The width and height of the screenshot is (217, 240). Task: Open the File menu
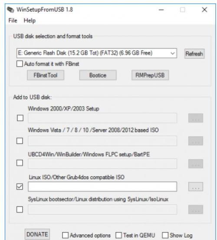(x=13, y=20)
